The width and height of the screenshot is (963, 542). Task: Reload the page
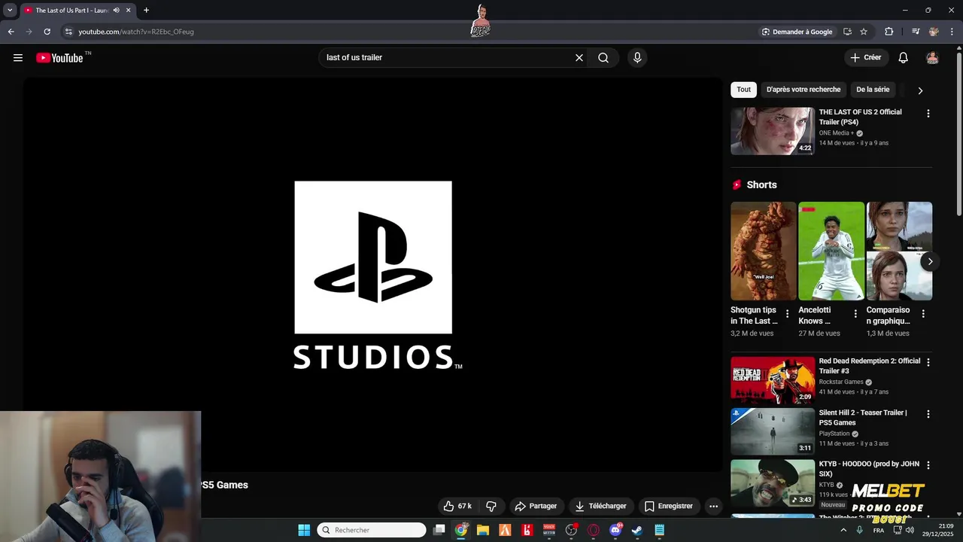tap(47, 32)
